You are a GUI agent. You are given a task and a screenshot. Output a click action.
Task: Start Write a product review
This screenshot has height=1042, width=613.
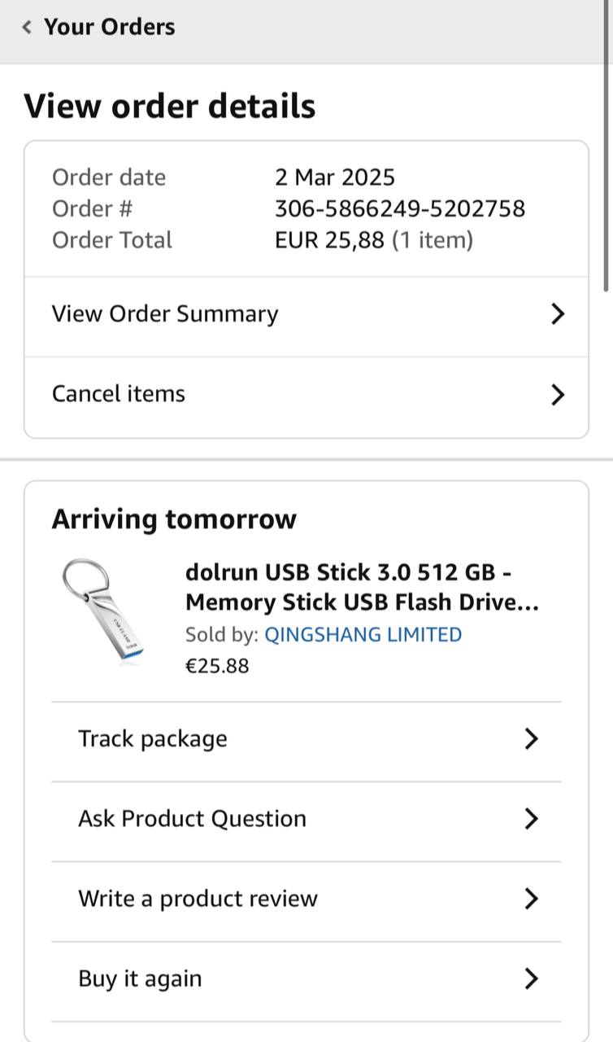tap(198, 899)
